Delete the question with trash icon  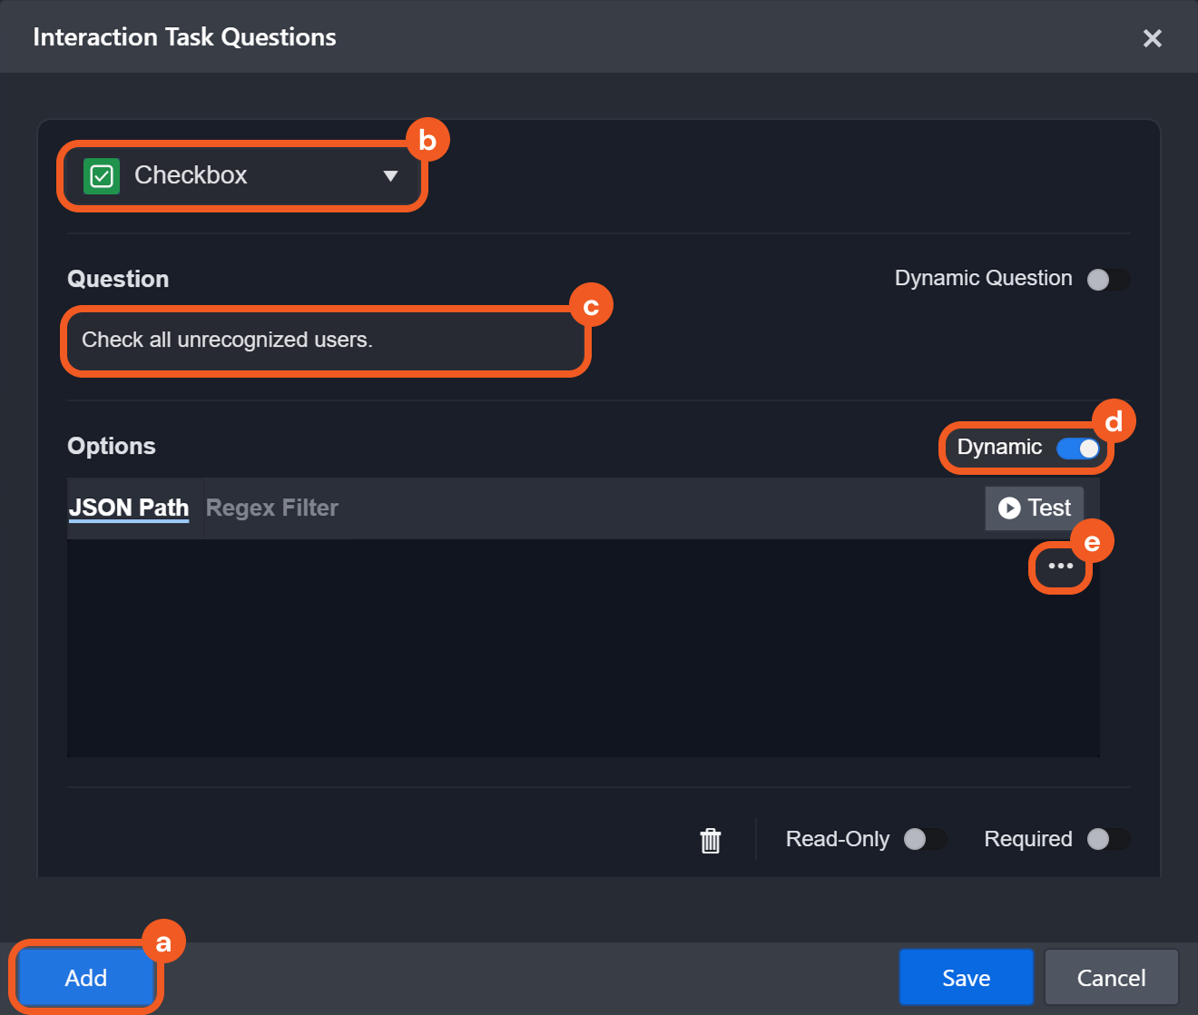pos(711,840)
